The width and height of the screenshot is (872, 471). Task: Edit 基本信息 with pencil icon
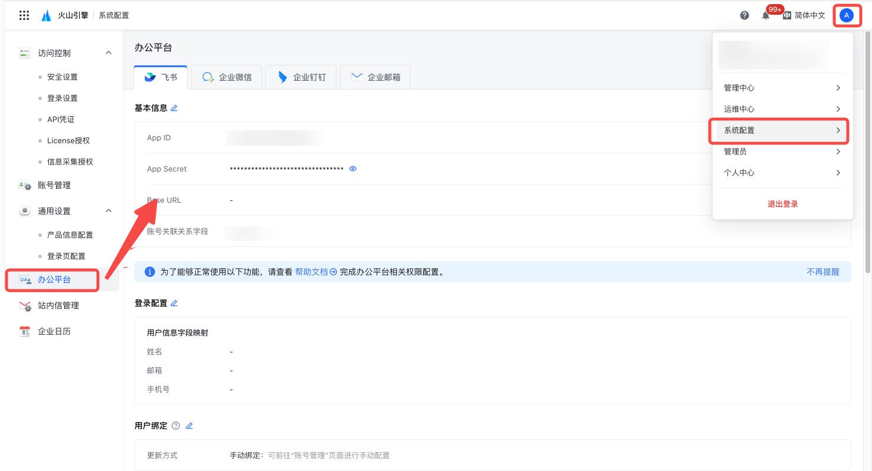coord(174,108)
